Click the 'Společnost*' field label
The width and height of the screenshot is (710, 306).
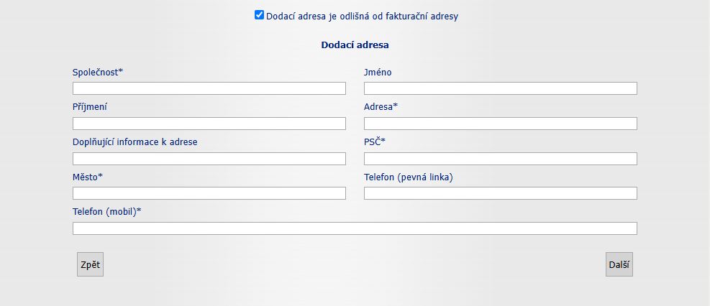(x=98, y=72)
